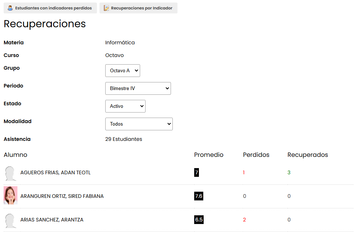Expand the Estado dropdown set to Activo
Image resolution: width=355 pixels, height=232 pixels.
[x=125, y=106]
